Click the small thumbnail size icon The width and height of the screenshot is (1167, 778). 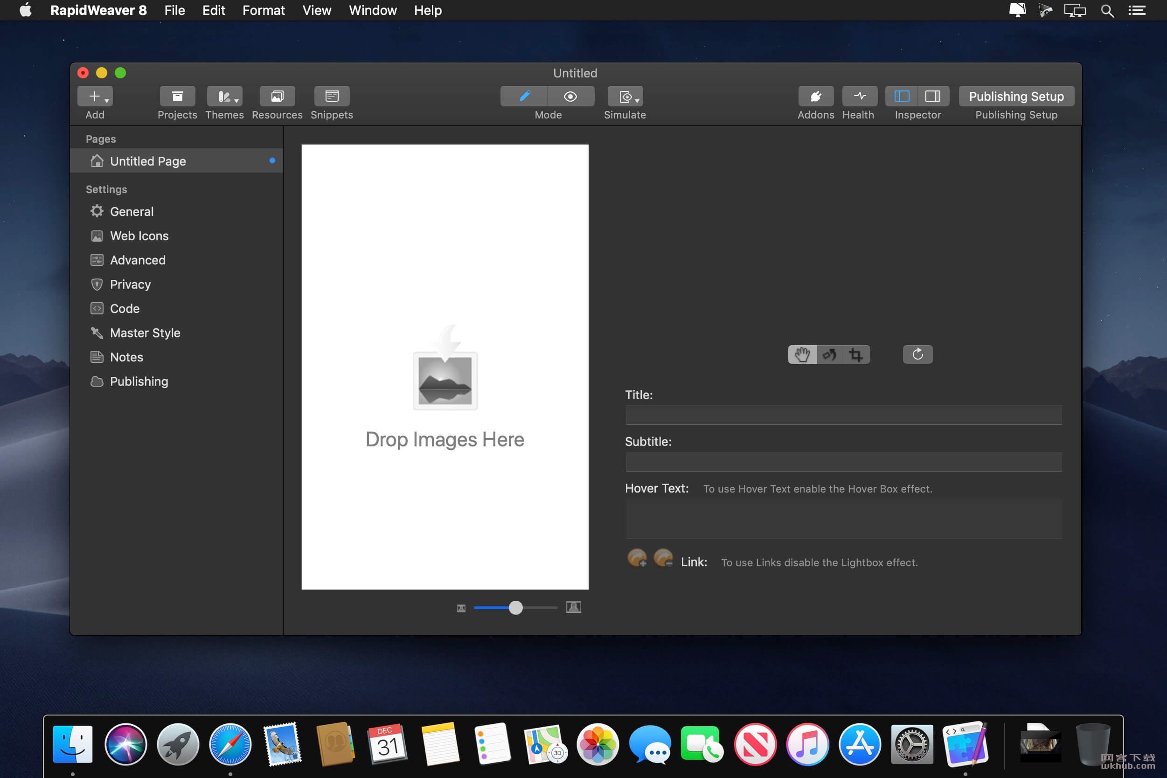[461, 608]
